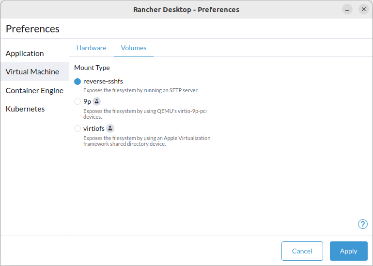
Task: Click the experimental flask icon beside 9p
Action: point(96,101)
